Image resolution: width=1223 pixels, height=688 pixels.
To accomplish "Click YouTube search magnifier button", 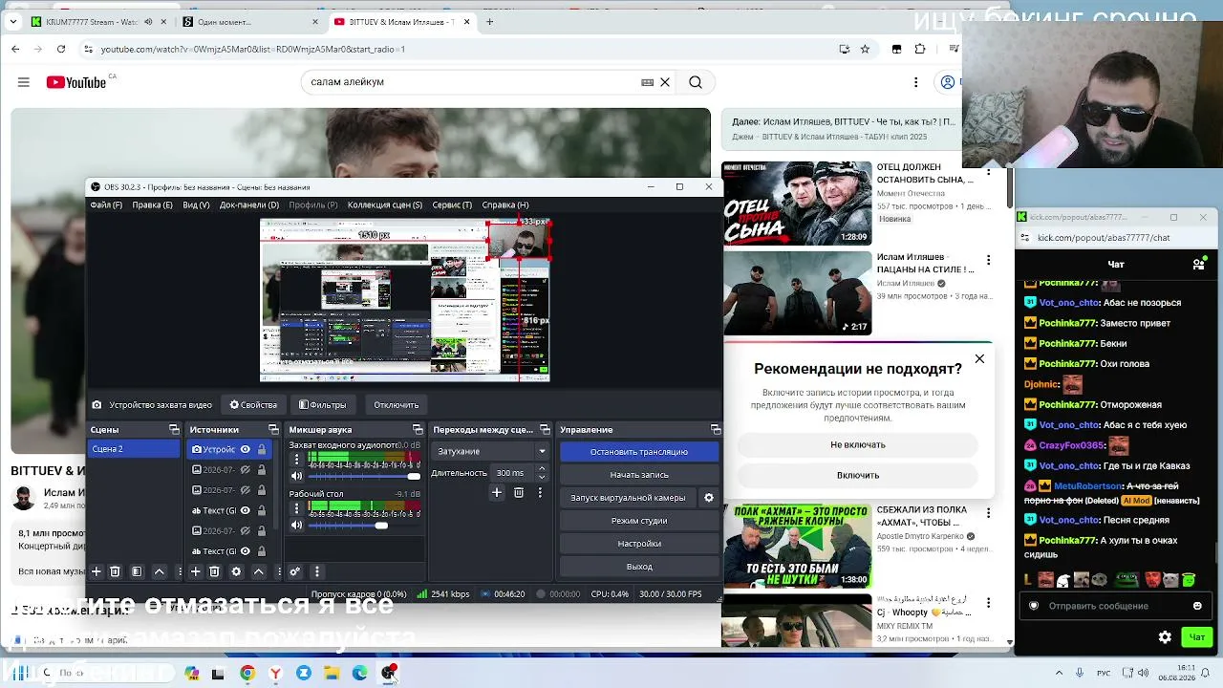I will 696,82.
